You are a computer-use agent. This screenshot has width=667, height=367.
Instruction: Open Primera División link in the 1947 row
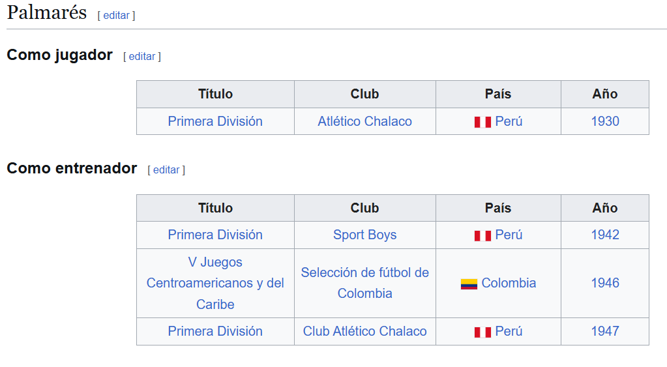coord(215,331)
